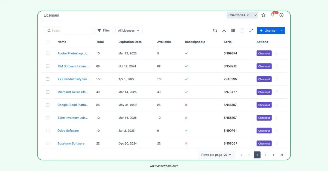Click the favorites star icon
Image resolution: width=328 pixels, height=171 pixels.
point(263,15)
